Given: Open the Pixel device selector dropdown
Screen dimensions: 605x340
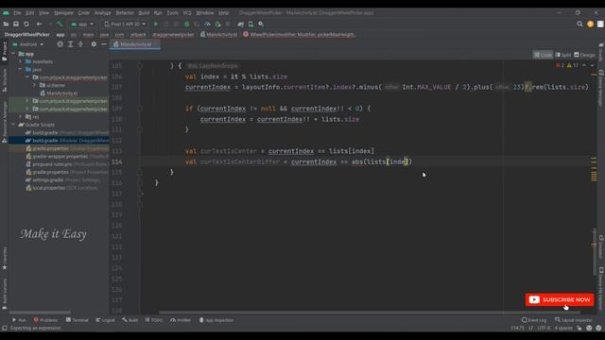Looking at the screenshot, I should (x=125, y=24).
